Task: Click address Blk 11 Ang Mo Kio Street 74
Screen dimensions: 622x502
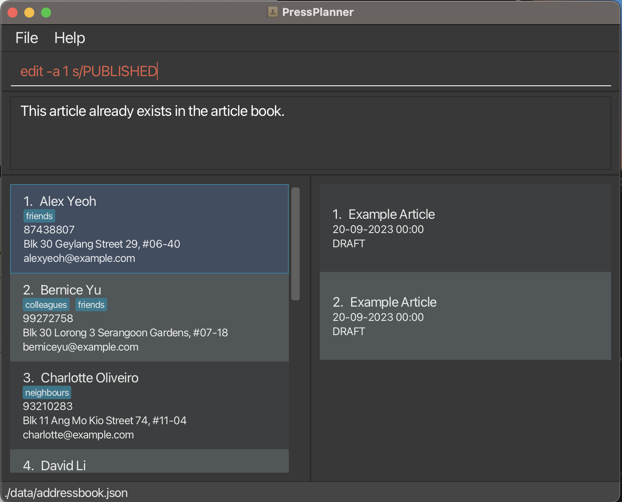Action: (105, 420)
